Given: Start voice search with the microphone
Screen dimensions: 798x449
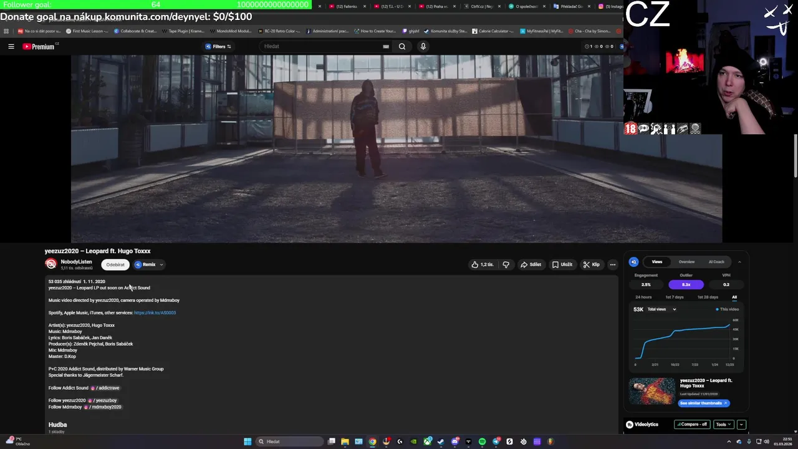Looking at the screenshot, I should click(x=423, y=46).
